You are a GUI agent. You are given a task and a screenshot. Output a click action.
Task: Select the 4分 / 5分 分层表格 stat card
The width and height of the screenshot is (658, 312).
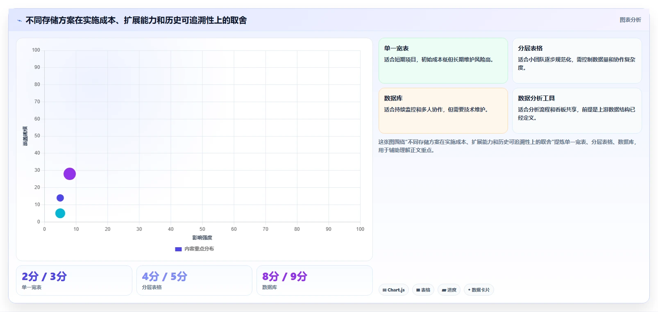point(194,280)
